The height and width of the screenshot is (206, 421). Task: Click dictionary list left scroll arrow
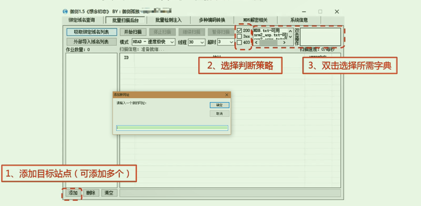(x=256, y=42)
